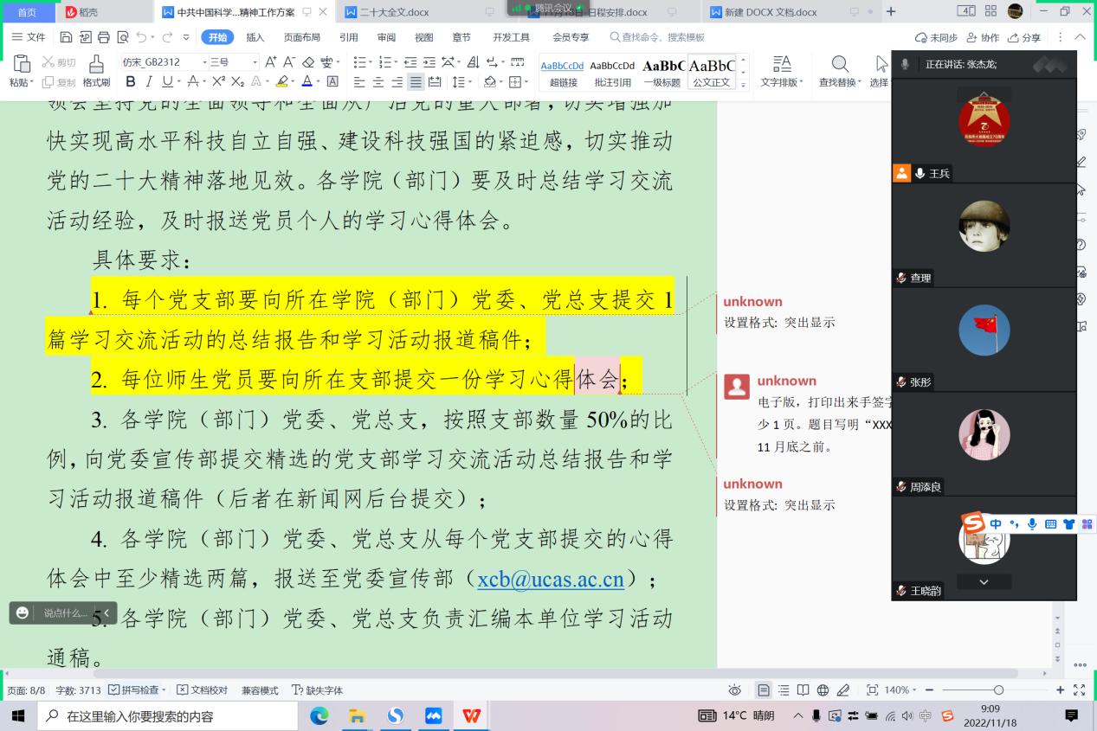Align text left
The height and width of the screenshot is (731, 1097).
pyautogui.click(x=359, y=82)
